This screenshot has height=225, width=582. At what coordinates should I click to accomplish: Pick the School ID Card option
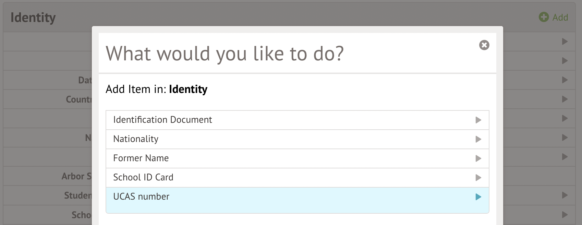tap(143, 177)
